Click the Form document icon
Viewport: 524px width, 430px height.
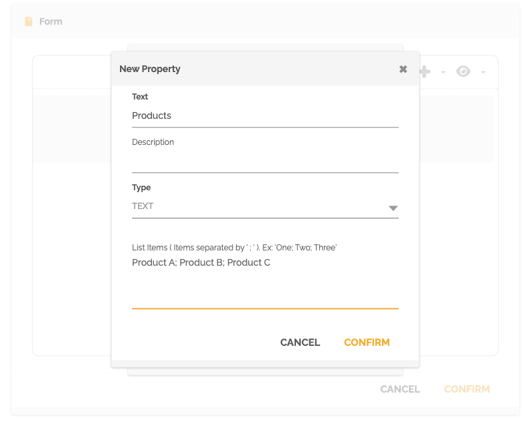click(29, 21)
